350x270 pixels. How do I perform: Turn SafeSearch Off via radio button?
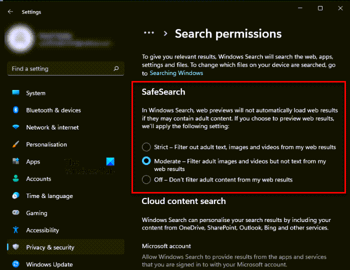146,179
